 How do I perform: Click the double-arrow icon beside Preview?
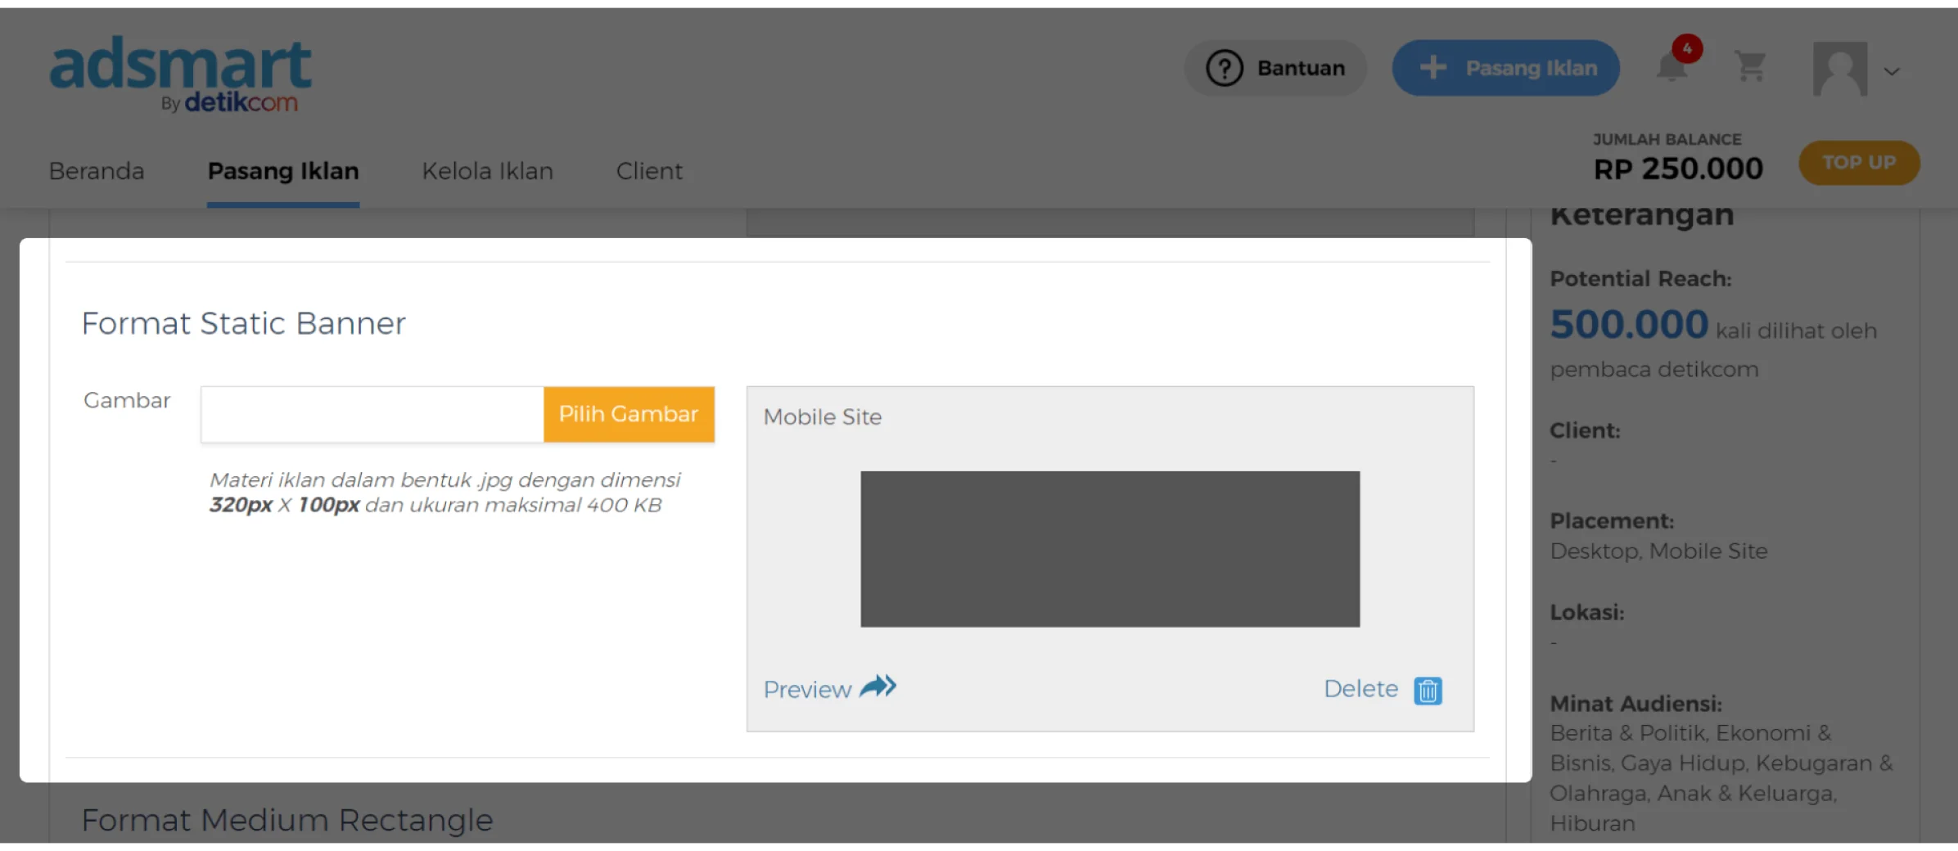[x=878, y=687]
